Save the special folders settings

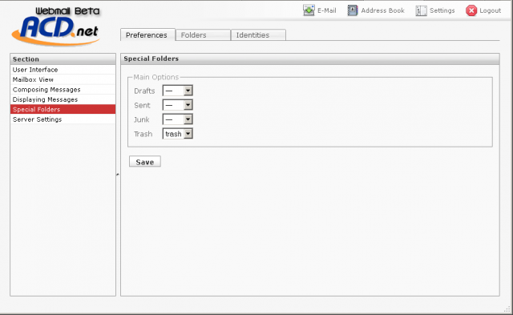point(145,162)
